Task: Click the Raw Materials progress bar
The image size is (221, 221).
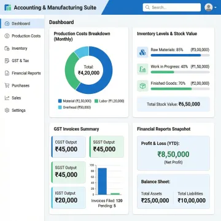Action: pyautogui.click(x=180, y=55)
